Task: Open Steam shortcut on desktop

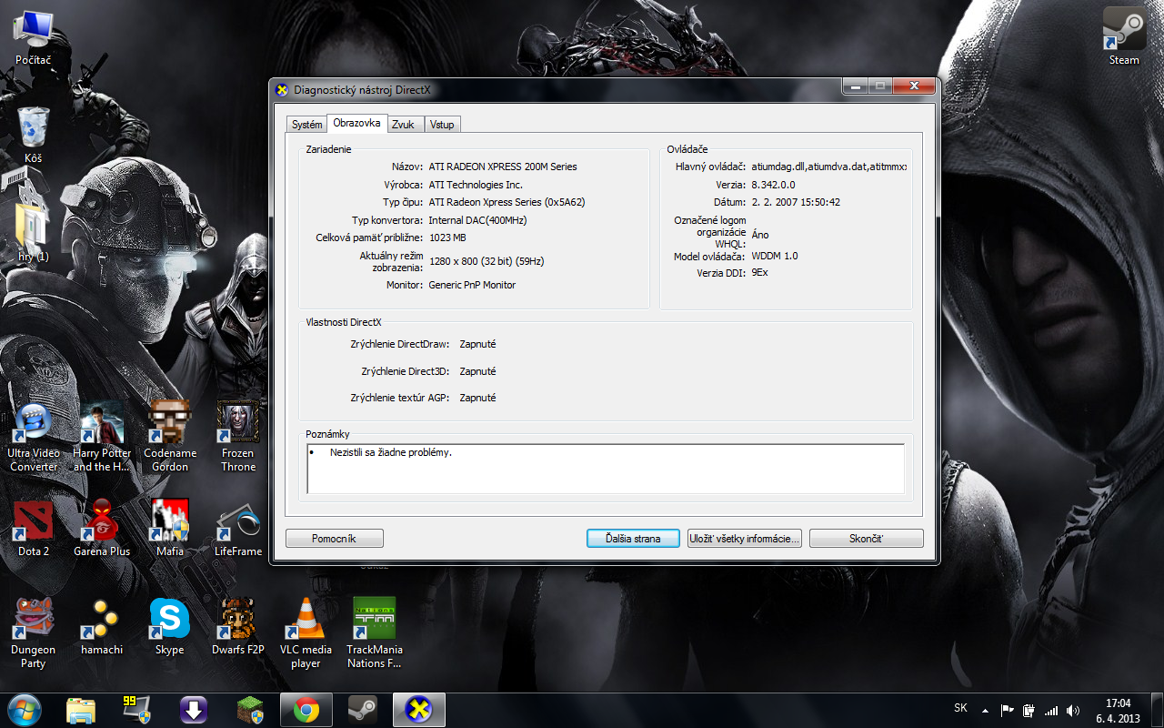Action: [x=1124, y=36]
